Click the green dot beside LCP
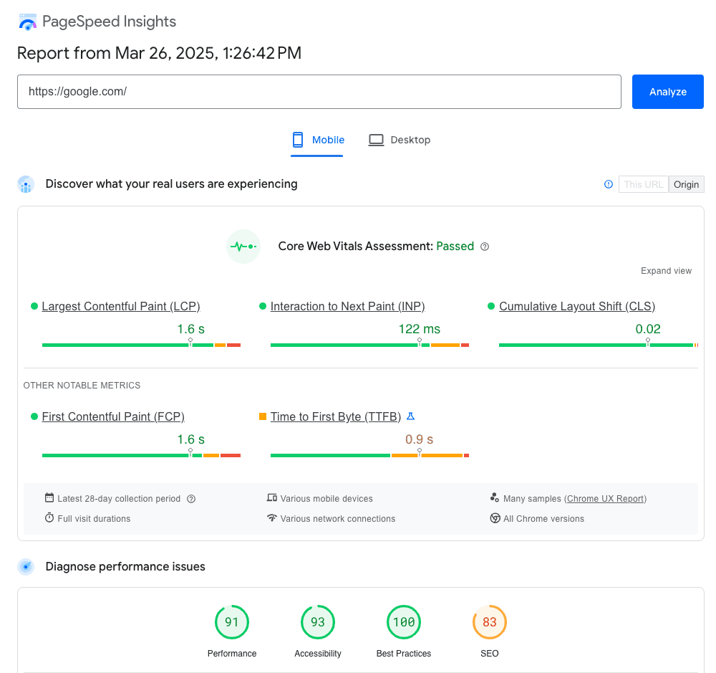Viewport: 716px width, 673px height. click(x=34, y=306)
